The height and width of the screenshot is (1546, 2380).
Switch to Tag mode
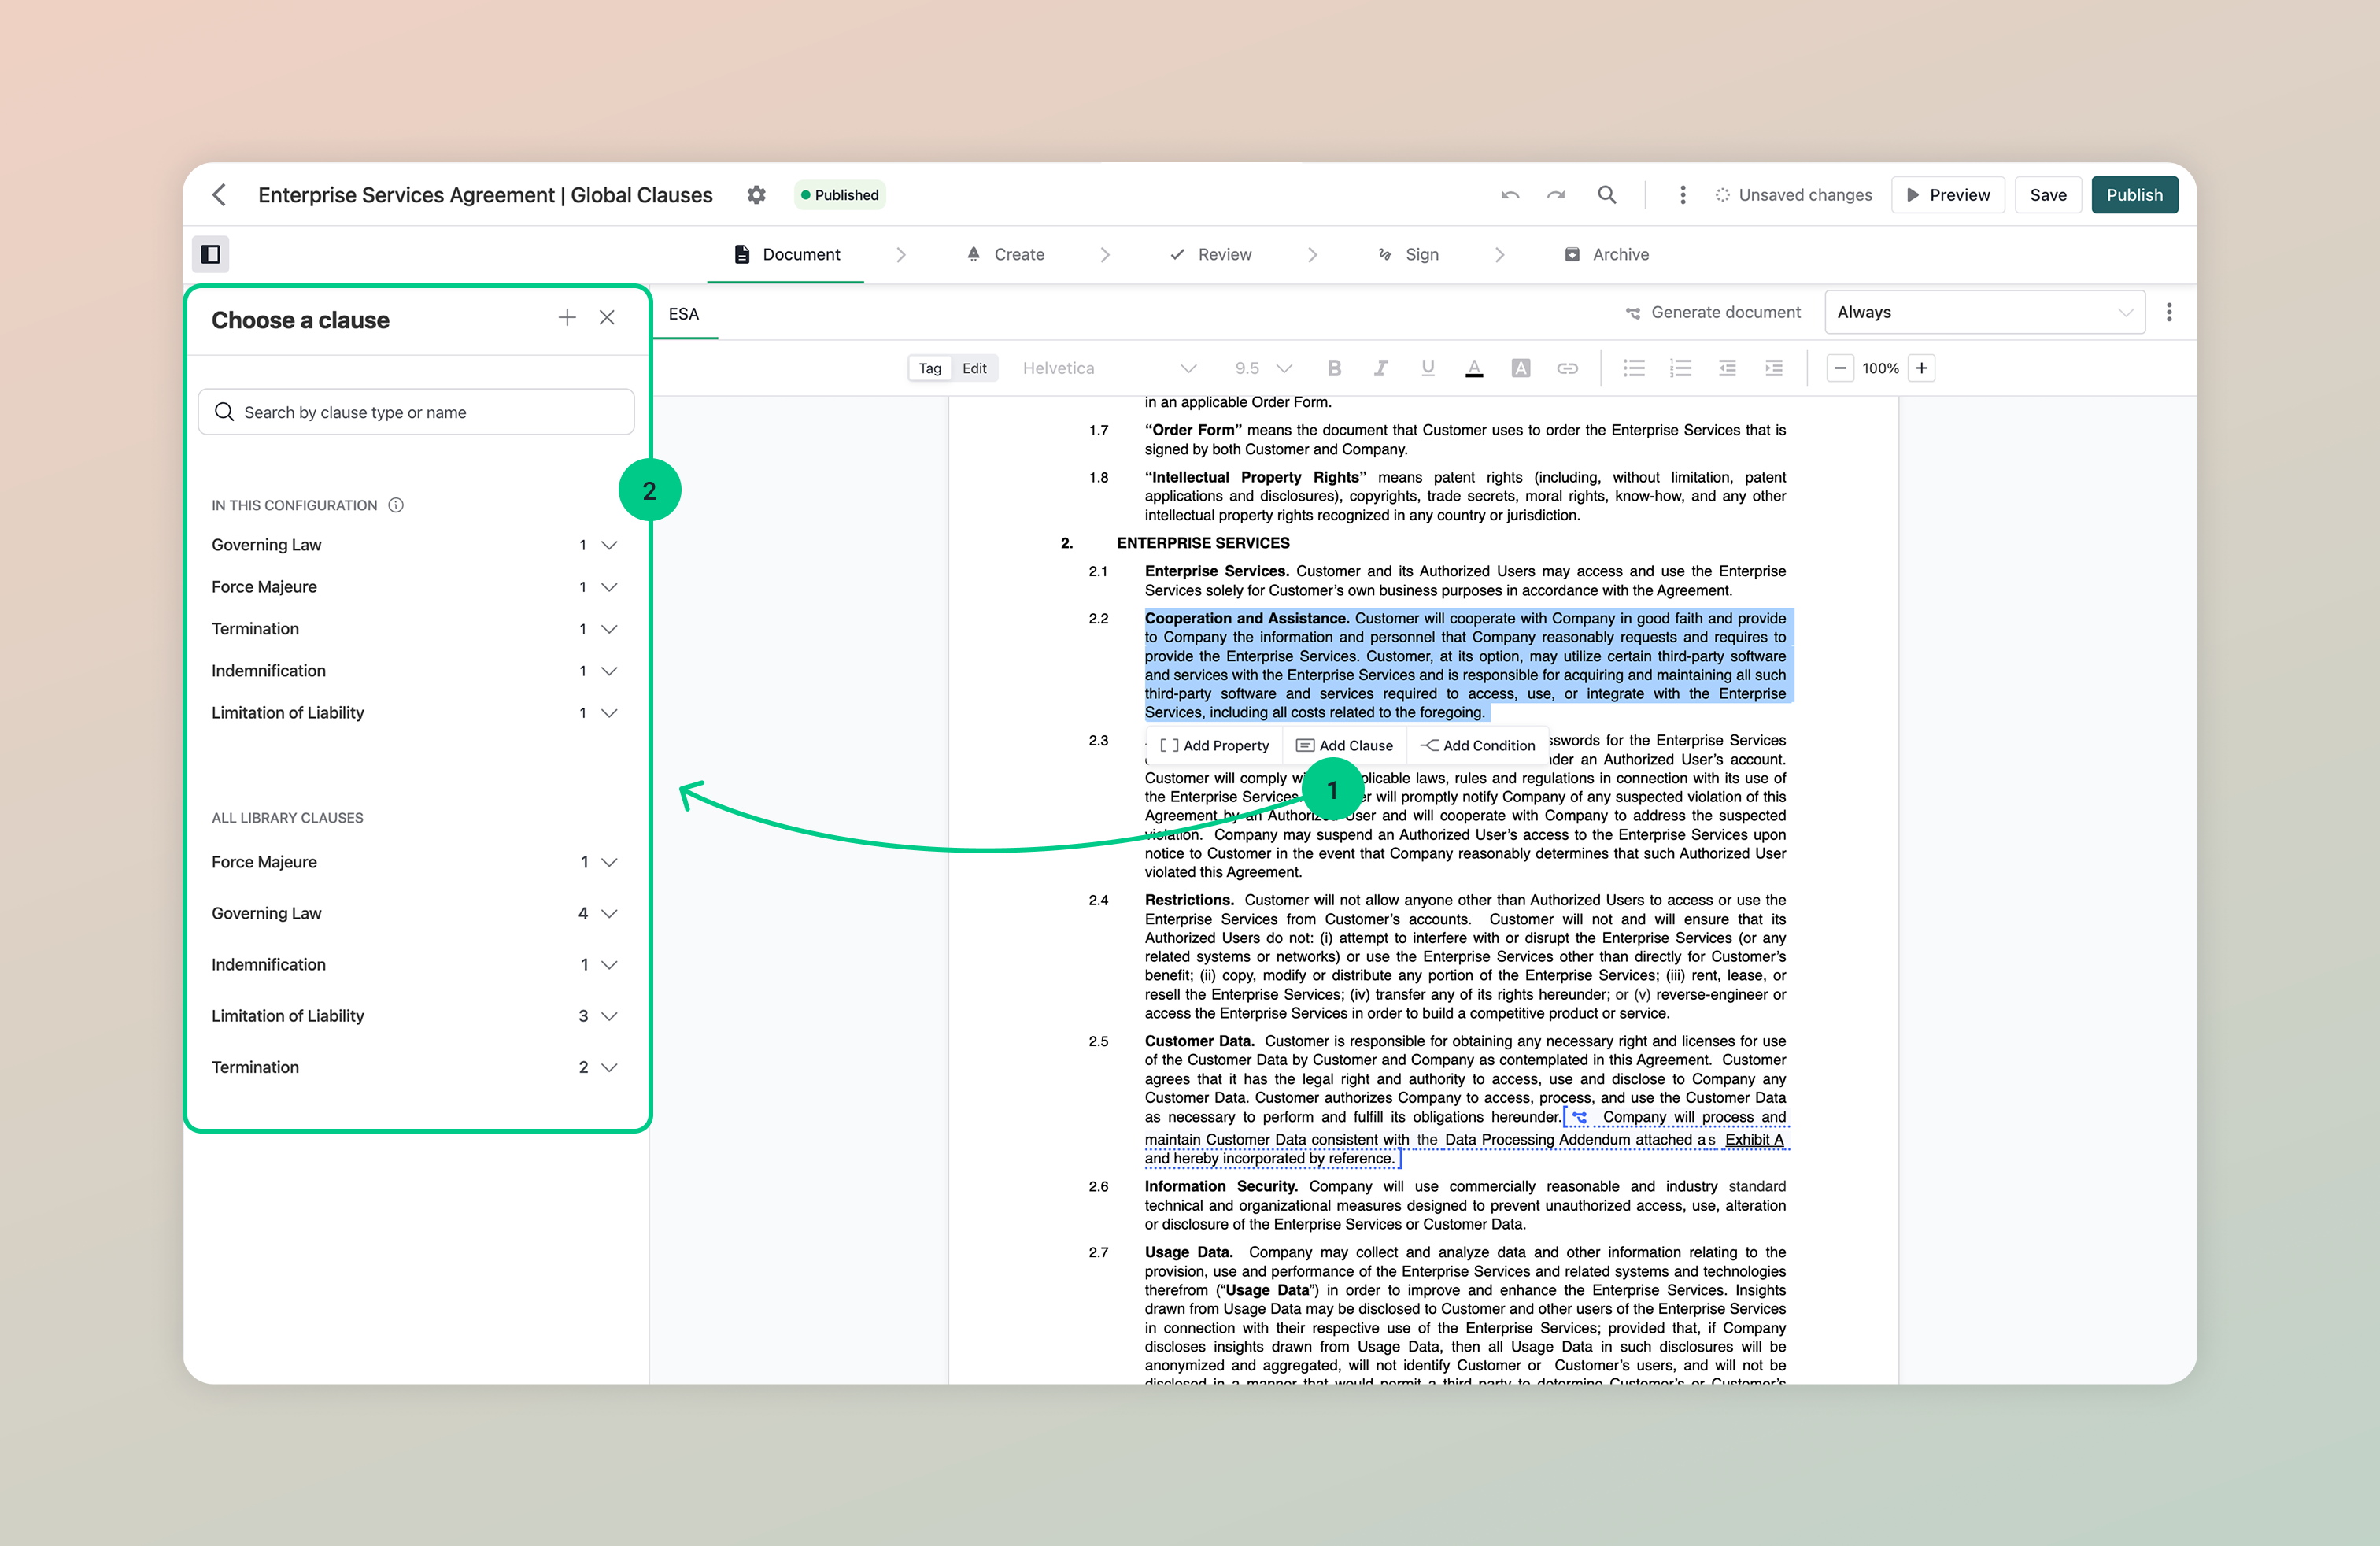coord(930,368)
